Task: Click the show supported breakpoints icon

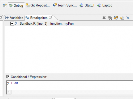Action: (x=116, y=18)
